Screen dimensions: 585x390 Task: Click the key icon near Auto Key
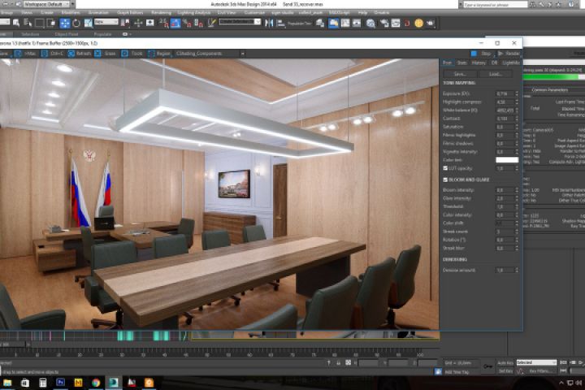(x=487, y=366)
